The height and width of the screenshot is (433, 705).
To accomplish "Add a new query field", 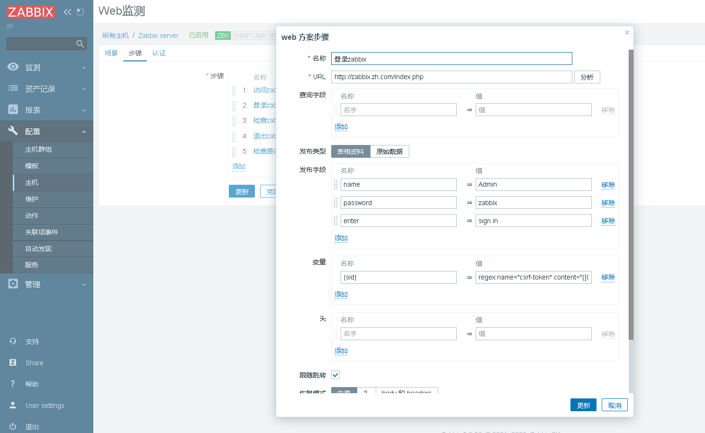I will [x=341, y=126].
